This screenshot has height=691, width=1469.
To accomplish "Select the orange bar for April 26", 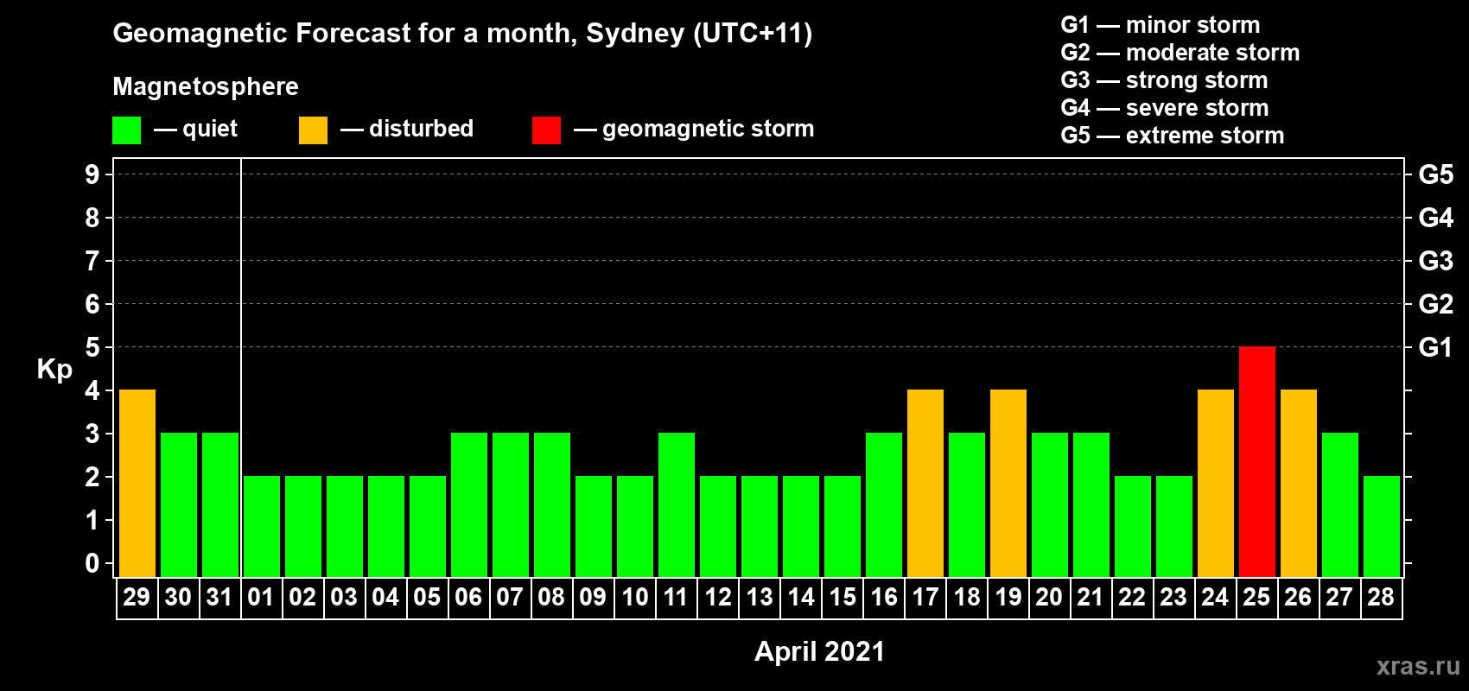I will [x=1299, y=483].
